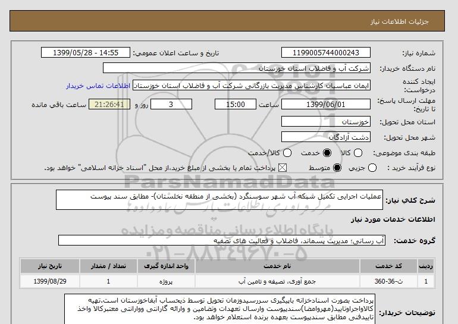Select the خدمت radio button

[327, 153]
